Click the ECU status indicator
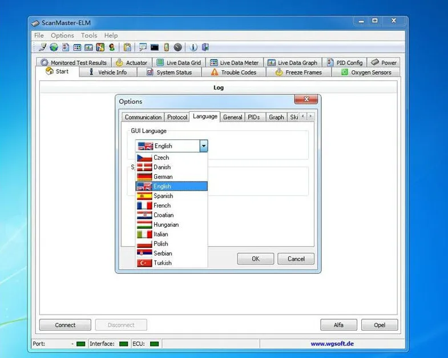 click(154, 344)
